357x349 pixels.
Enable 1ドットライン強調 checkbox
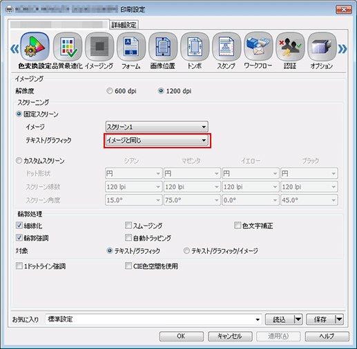[x=19, y=266]
